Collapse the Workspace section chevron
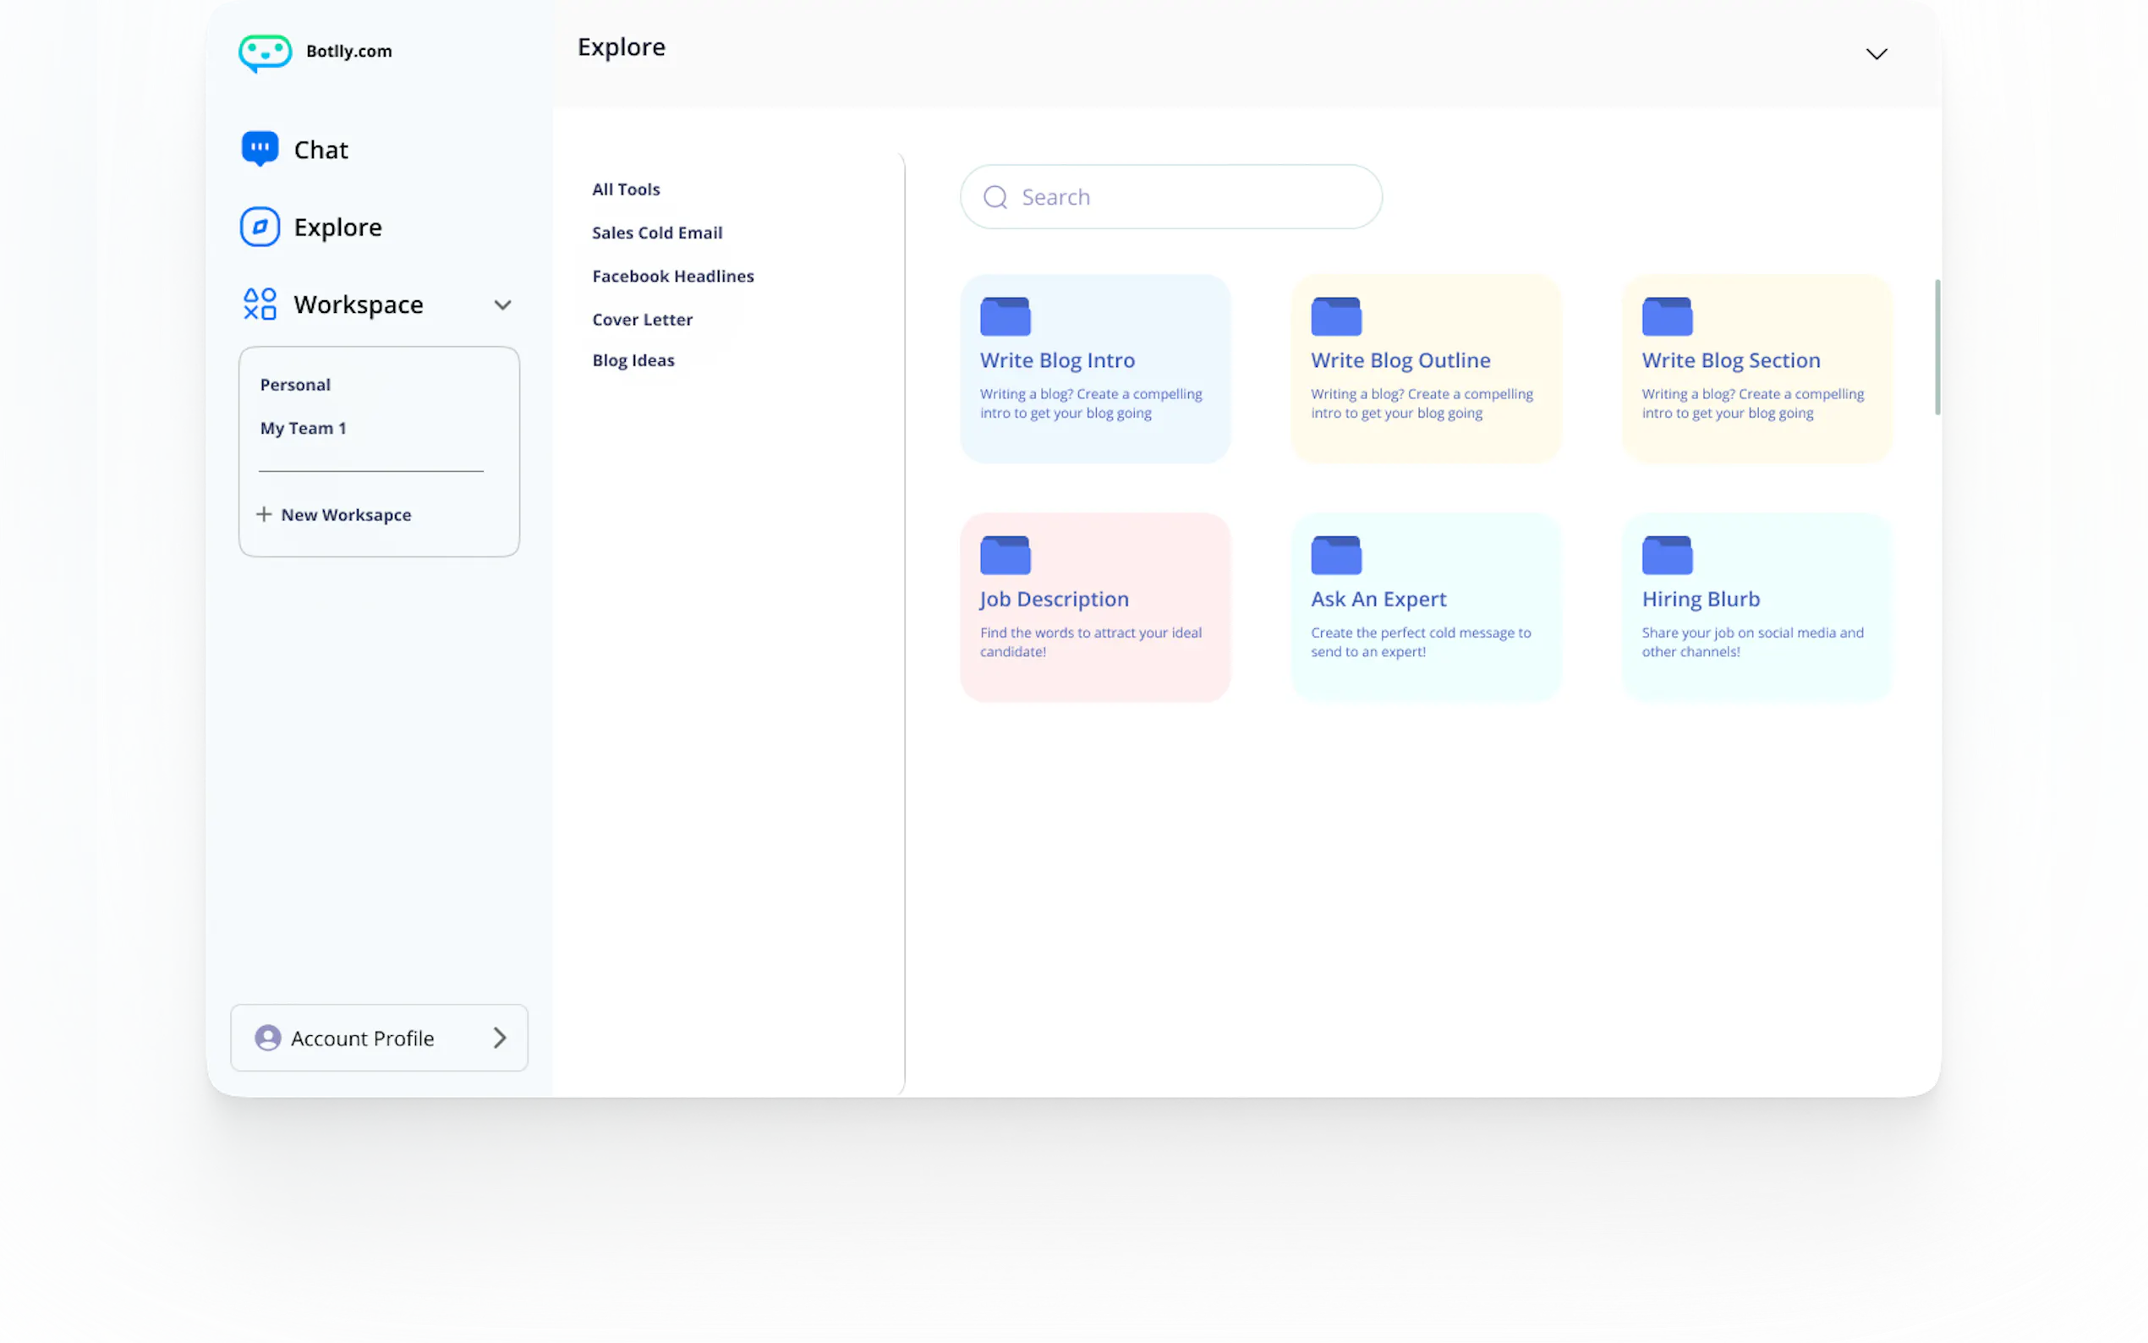2148x1343 pixels. (502, 304)
